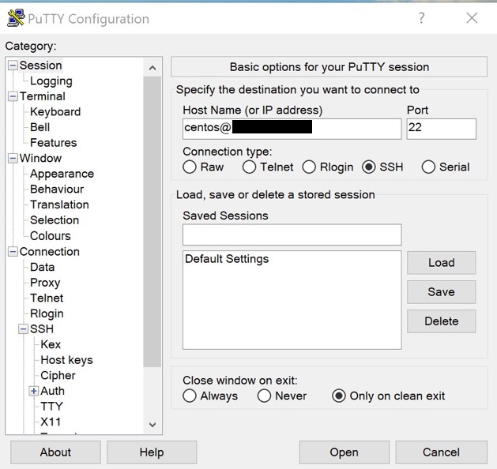The width and height of the screenshot is (497, 469).
Task: Select the Raw connection type
Action: point(190,167)
